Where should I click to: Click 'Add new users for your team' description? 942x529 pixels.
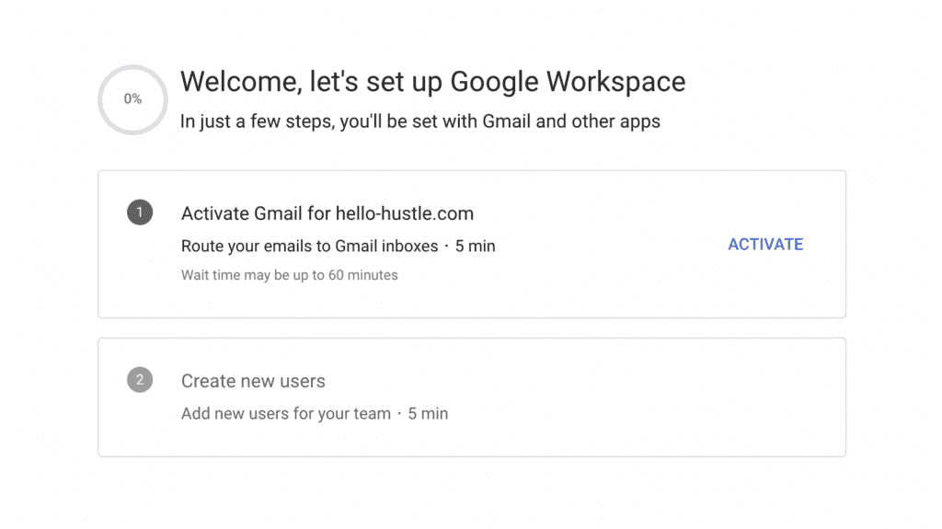pyautogui.click(x=285, y=413)
